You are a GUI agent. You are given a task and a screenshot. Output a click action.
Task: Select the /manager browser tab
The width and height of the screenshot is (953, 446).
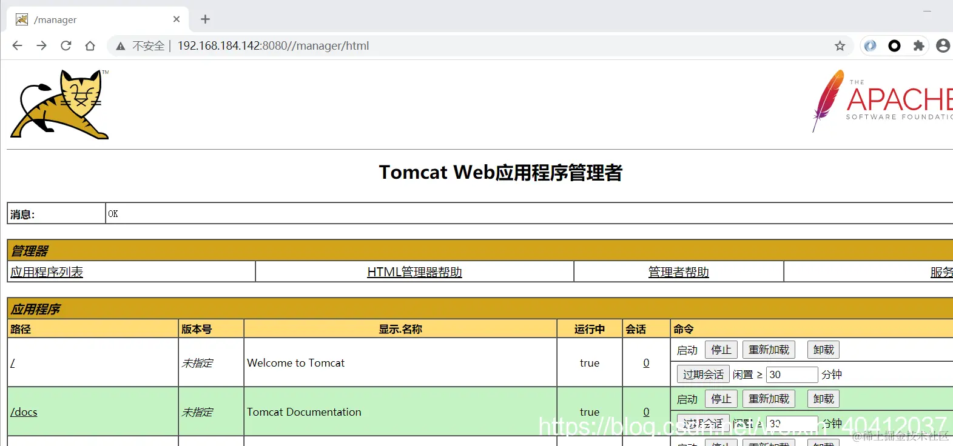tap(98, 19)
